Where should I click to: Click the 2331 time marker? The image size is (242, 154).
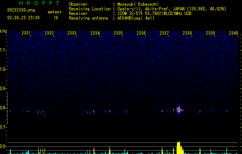click(x=26, y=33)
